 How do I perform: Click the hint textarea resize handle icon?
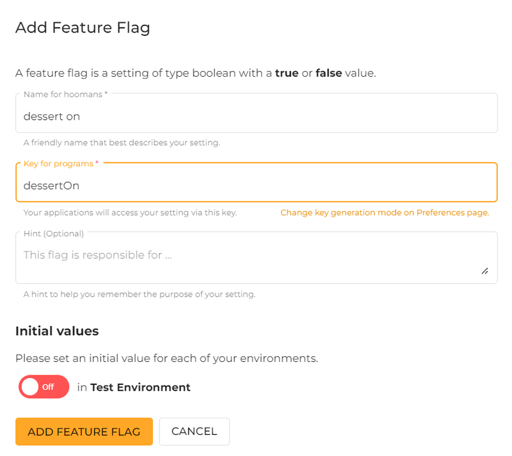(x=485, y=271)
